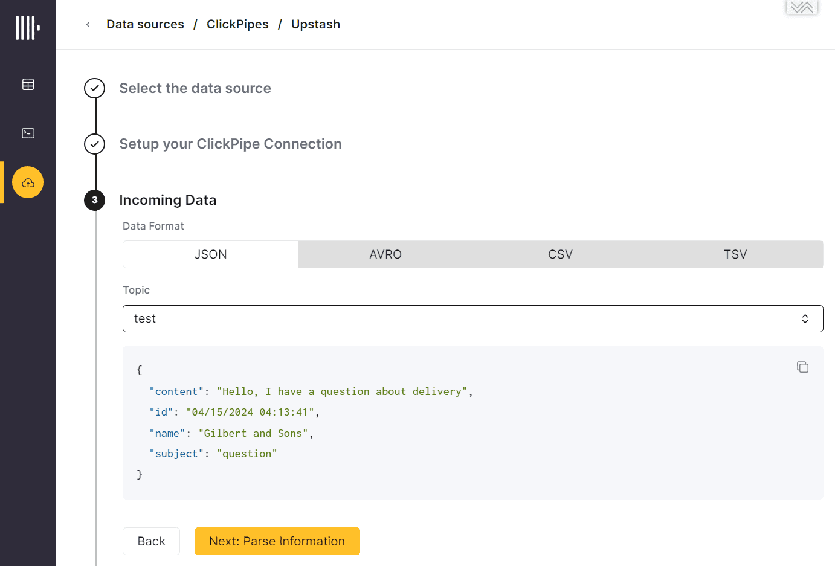Screen dimensions: 835x566
Task: Expand the Topic selector arrows
Action: 805,319
